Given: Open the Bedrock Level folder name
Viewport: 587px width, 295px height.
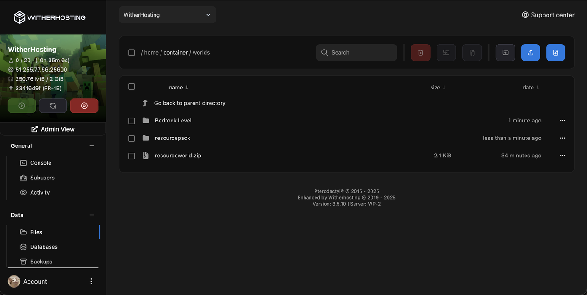Looking at the screenshot, I should pyautogui.click(x=173, y=121).
